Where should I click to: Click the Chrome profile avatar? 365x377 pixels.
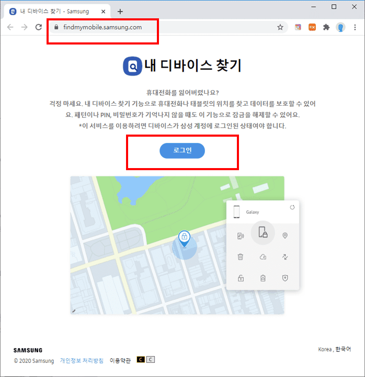(x=340, y=27)
